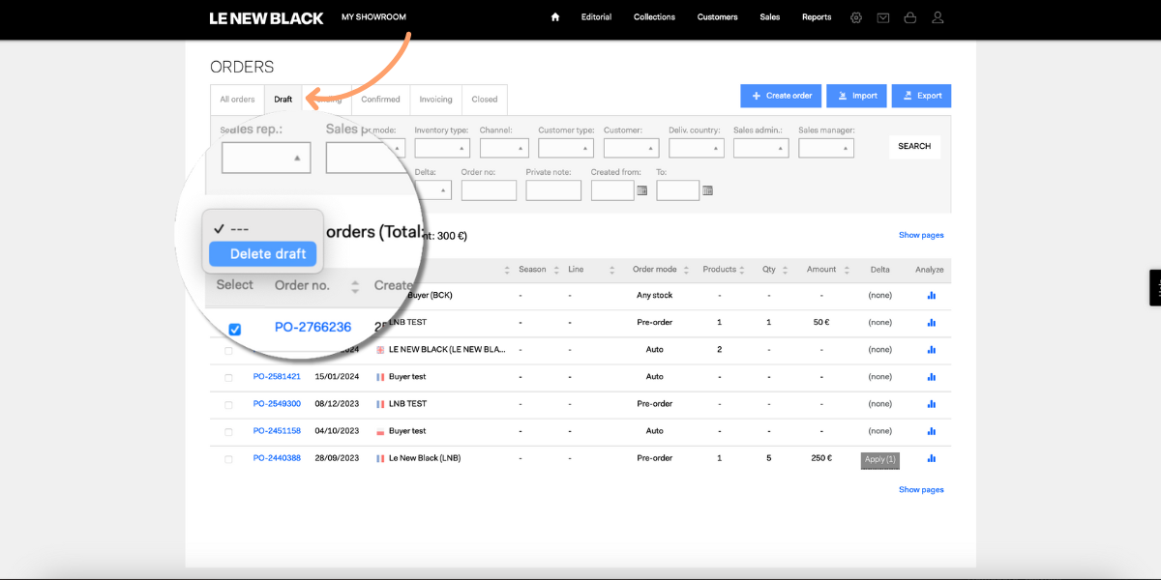This screenshot has width=1161, height=580.
Task: Select the LE NEW BLACK order checkbox
Action: pos(228,351)
